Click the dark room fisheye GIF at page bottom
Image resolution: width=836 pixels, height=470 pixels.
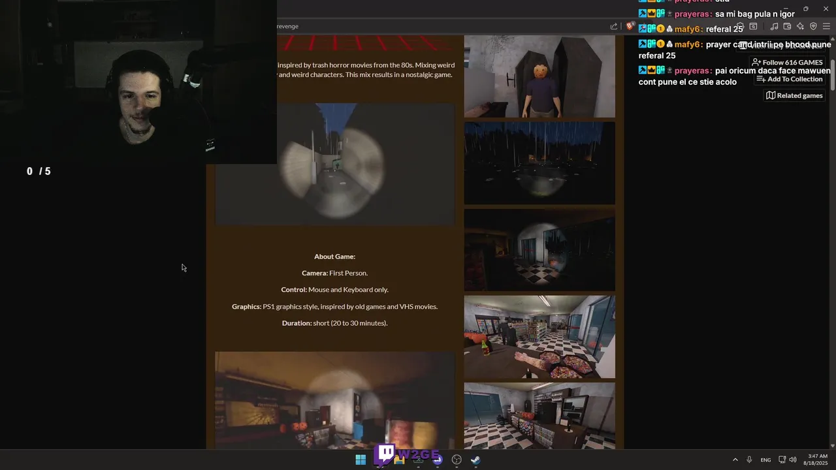[334, 400]
